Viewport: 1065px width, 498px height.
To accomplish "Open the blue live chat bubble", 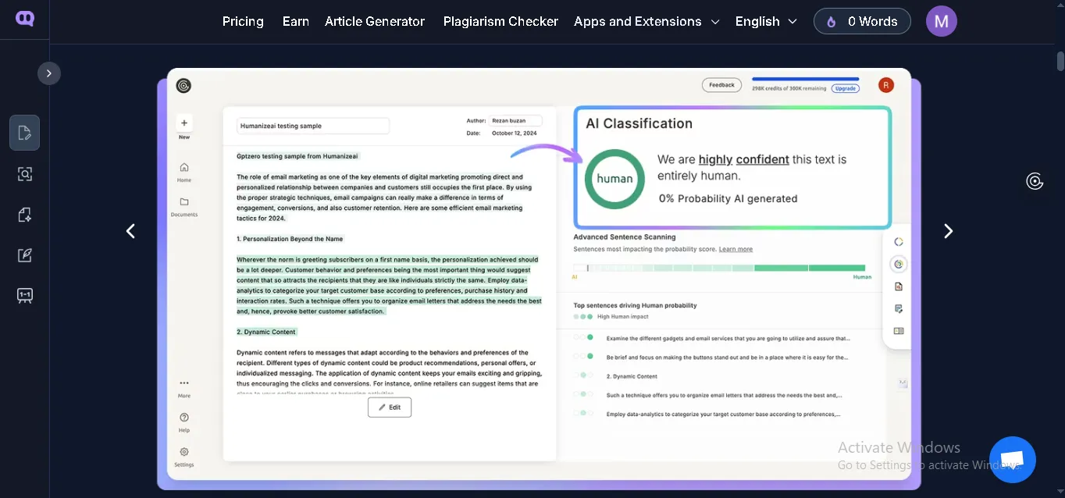I will click(1013, 460).
